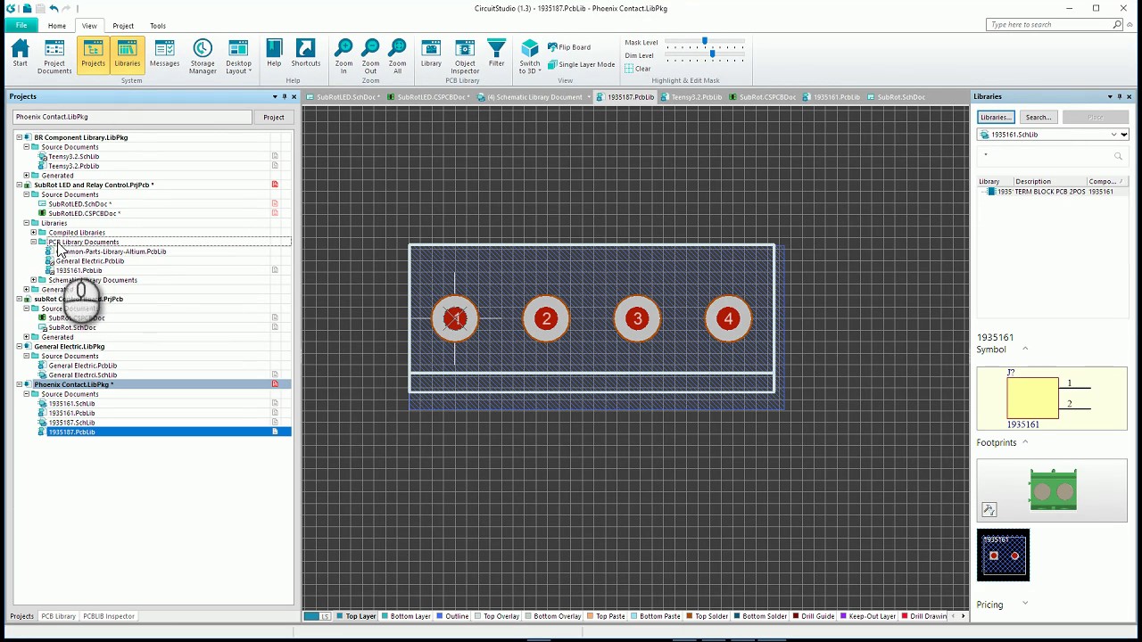Switch to the Home ribbon tab
The height and width of the screenshot is (642, 1142).
click(56, 26)
